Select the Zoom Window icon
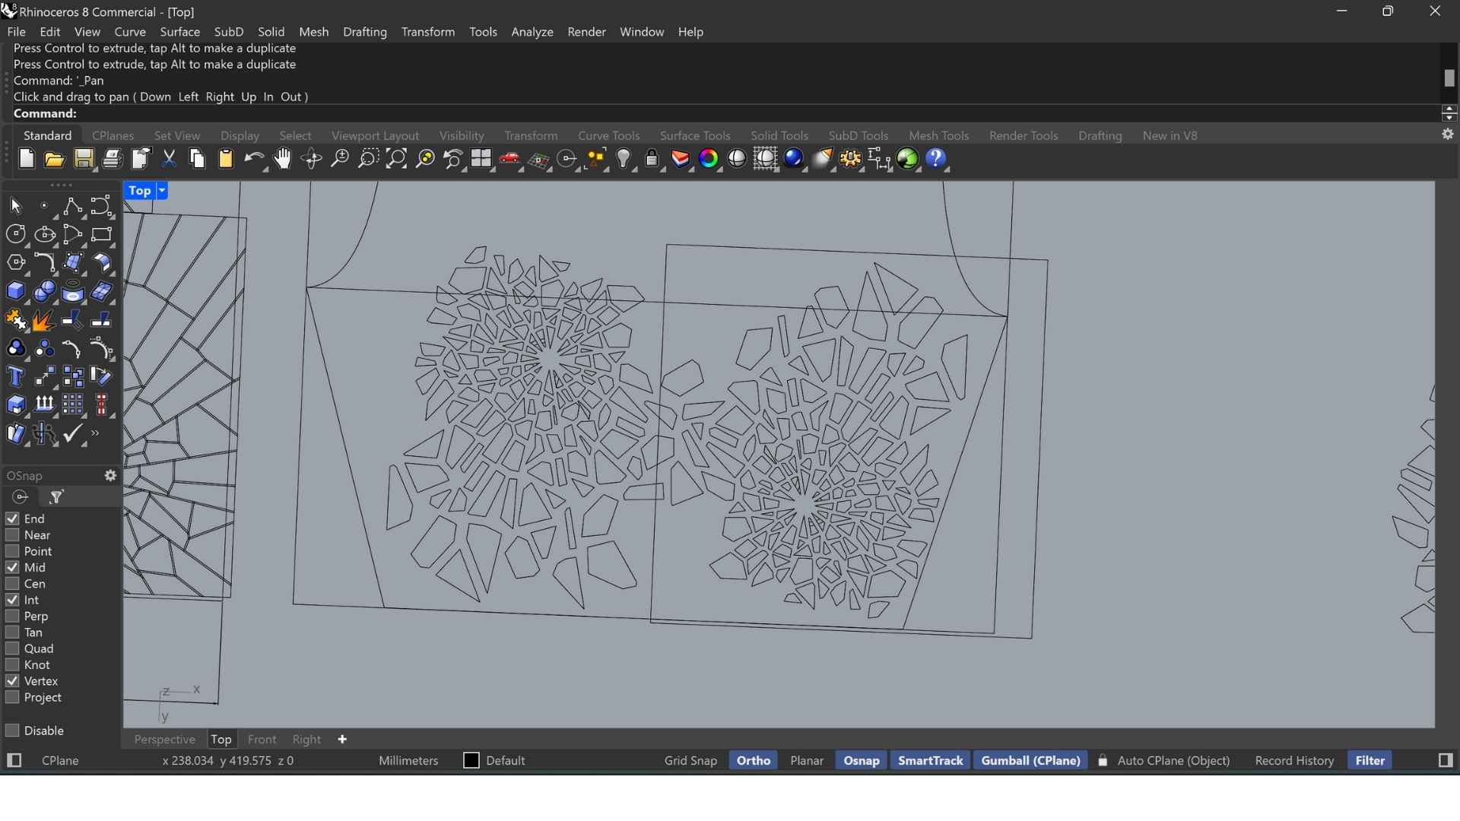The width and height of the screenshot is (1460, 821). coord(369,160)
